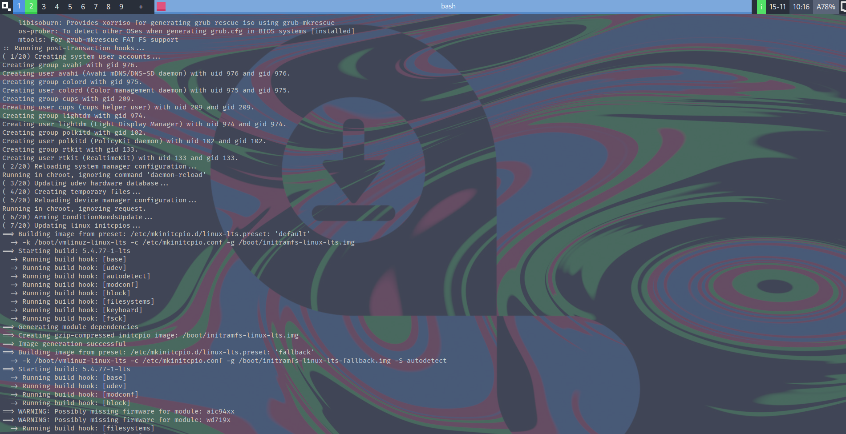
Task: Jump to workspace 6
Action: (83, 7)
